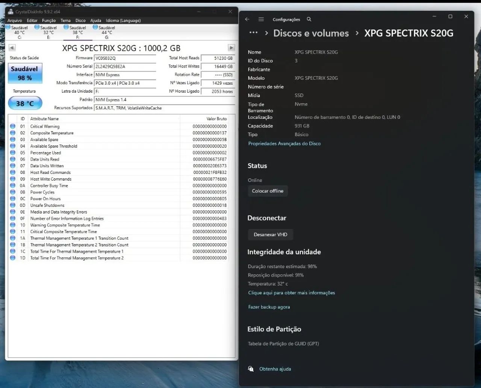Click the Interface field NVM Express
Viewport: 481px width, 388px height.
pyautogui.click(x=125, y=75)
